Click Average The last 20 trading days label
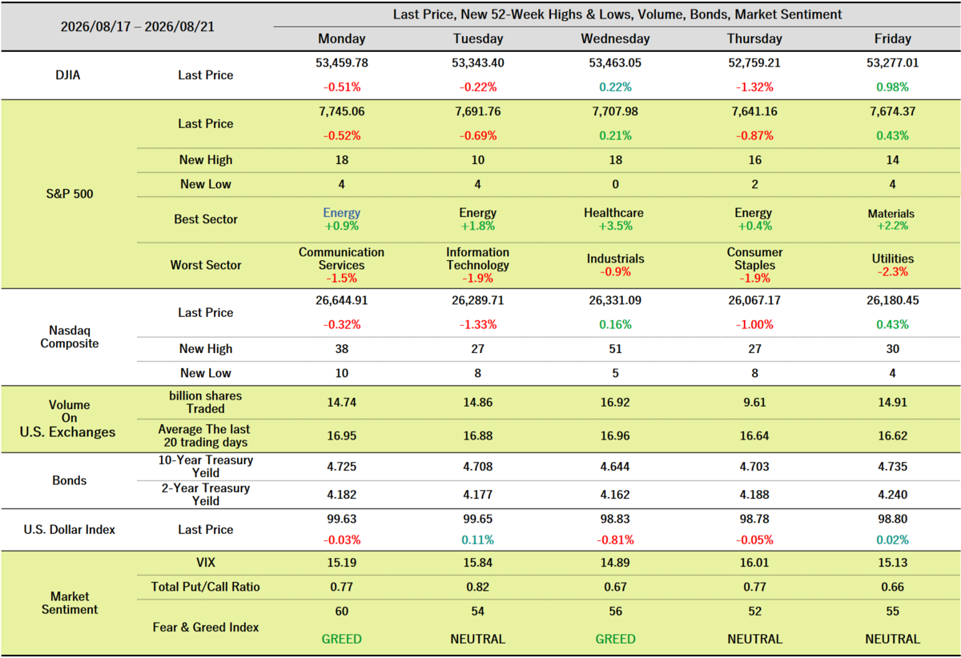This screenshot has height=658, width=961. point(206,436)
